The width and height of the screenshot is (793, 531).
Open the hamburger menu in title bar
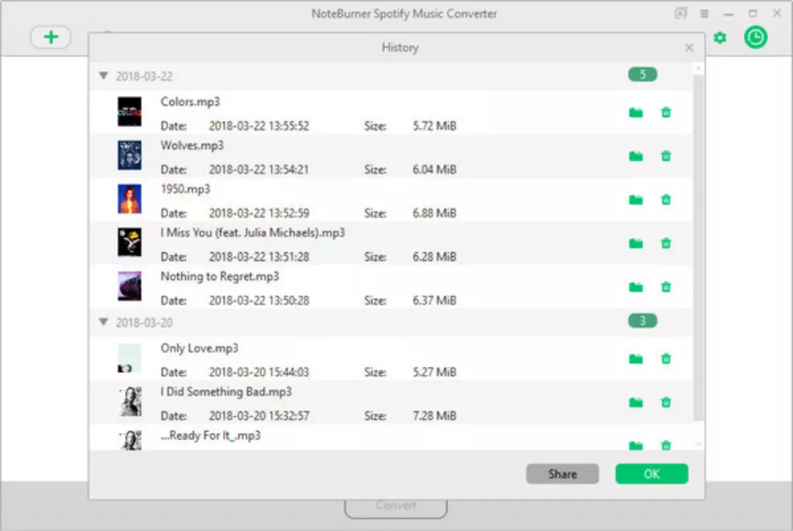click(x=704, y=14)
